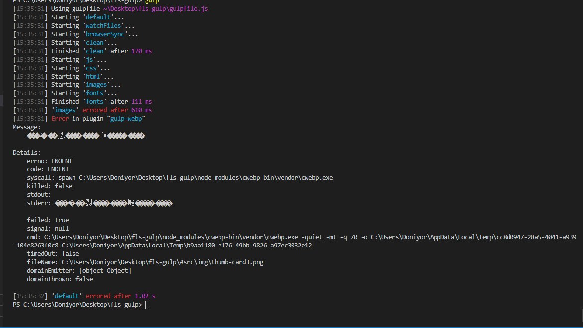Click 'default errored after 1.02 s' line

84,296
